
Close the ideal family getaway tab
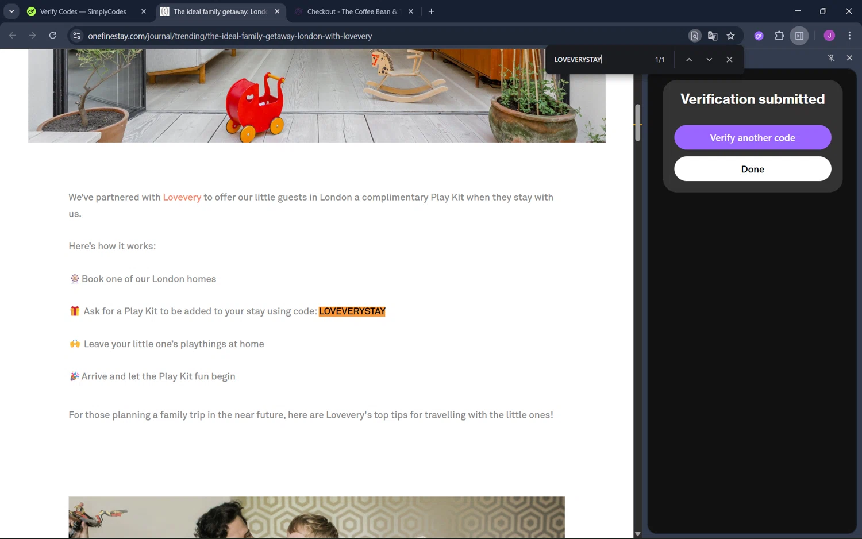coord(277,11)
